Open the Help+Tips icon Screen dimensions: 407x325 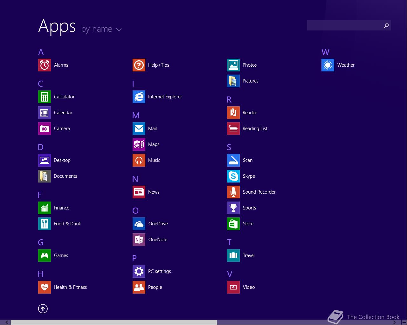[x=139, y=65]
